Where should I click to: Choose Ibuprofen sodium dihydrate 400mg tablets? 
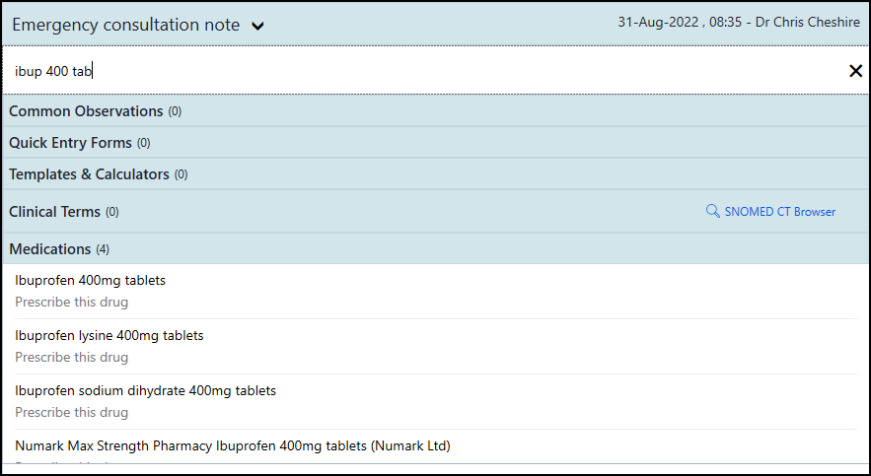click(x=146, y=391)
